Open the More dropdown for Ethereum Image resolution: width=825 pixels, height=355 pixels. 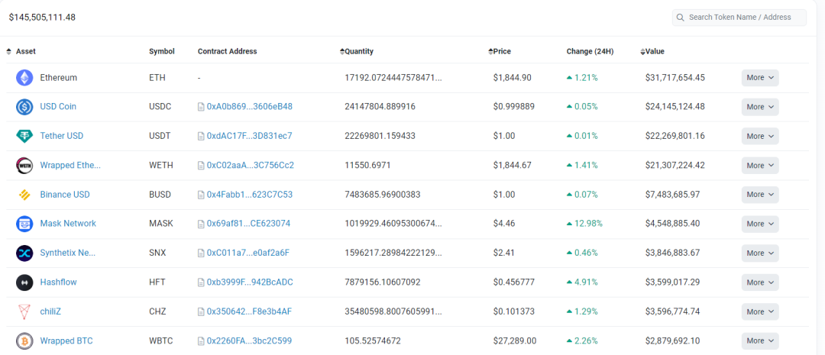coord(760,78)
